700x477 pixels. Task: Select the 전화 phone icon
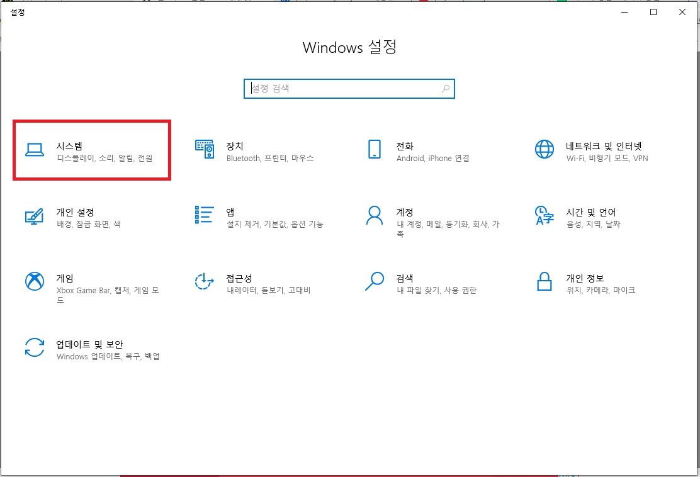pos(374,149)
